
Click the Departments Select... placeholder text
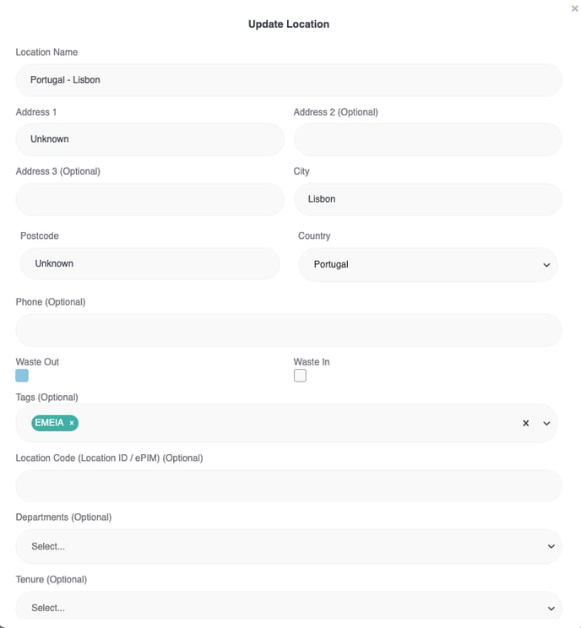click(x=48, y=546)
